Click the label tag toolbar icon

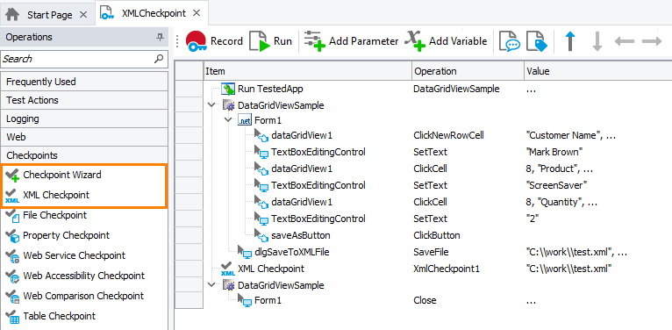pyautogui.click(x=537, y=41)
